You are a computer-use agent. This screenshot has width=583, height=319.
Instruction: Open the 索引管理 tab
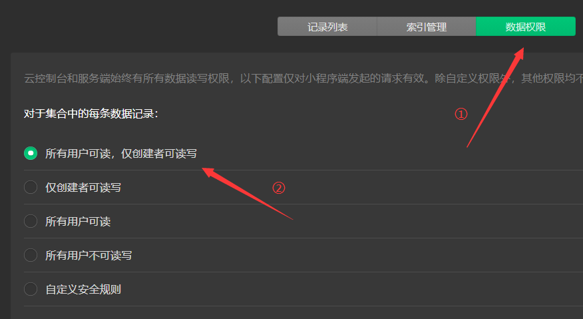pos(427,27)
